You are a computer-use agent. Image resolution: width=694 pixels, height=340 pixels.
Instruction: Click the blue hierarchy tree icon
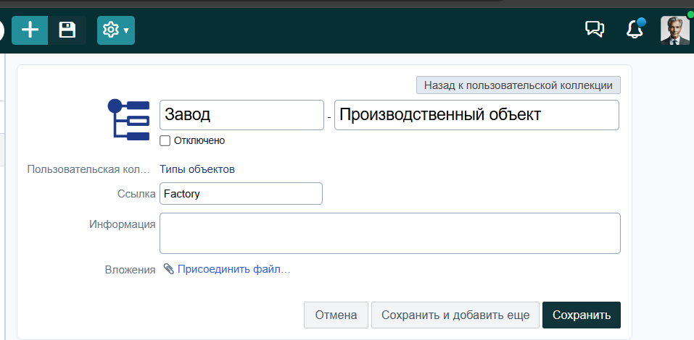128,119
